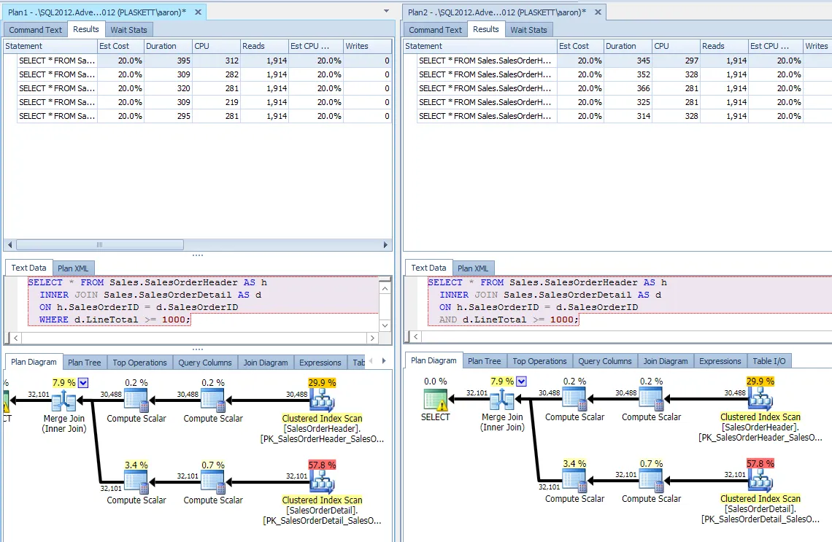Expand Merge Join 7.9% dropdown in Plan1

[x=83, y=382]
